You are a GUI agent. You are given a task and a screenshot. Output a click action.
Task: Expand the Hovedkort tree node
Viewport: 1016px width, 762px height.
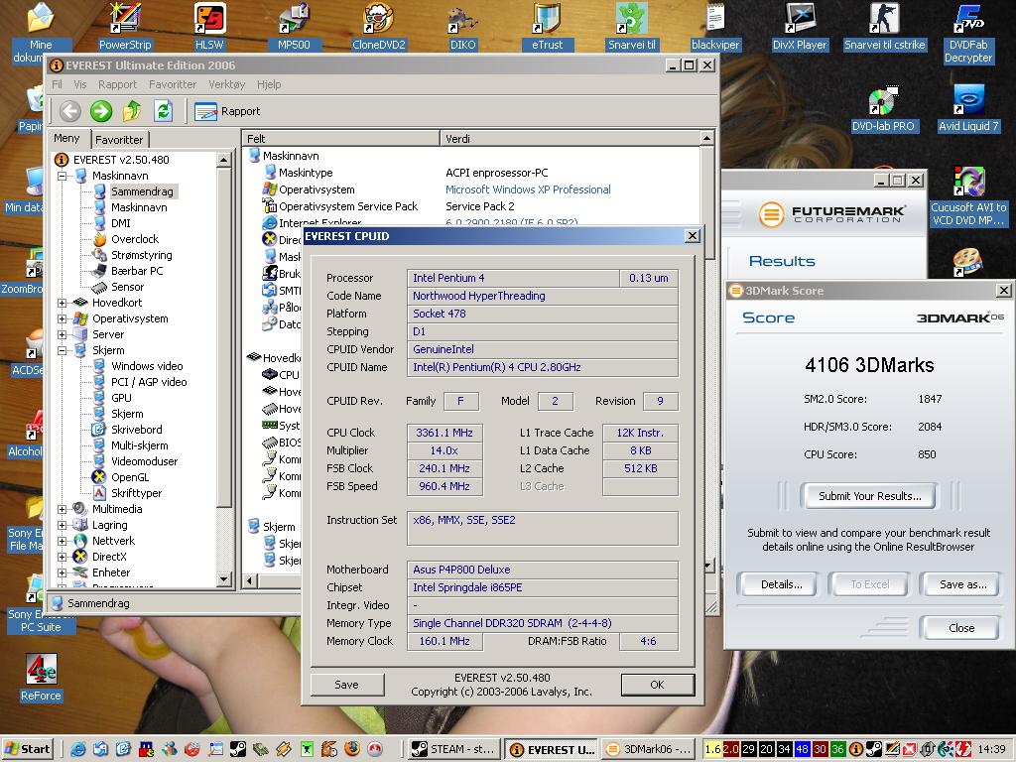(x=63, y=303)
